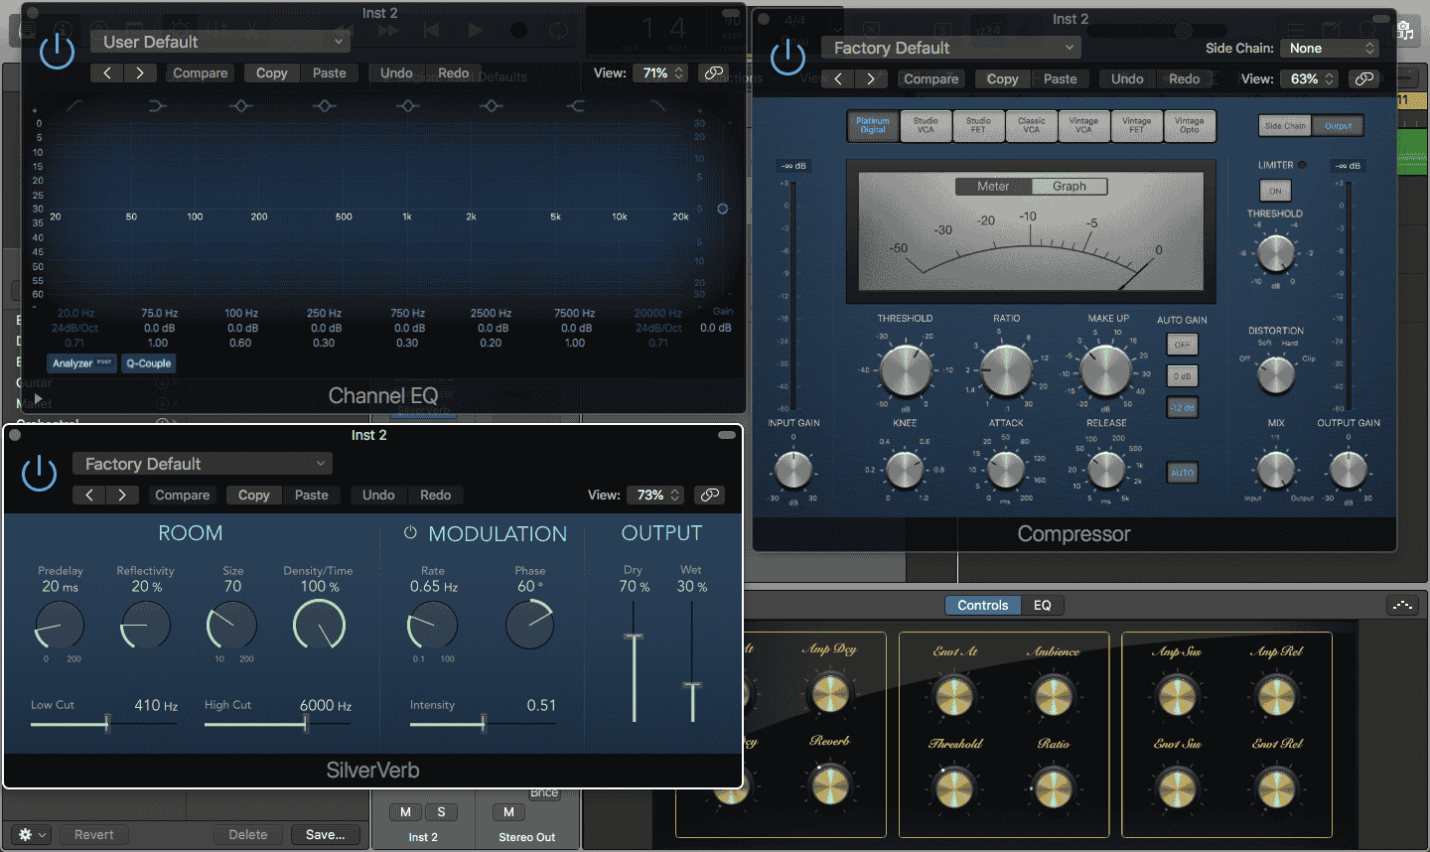Toggle the Auto release button
This screenshot has width=1430, height=852.
(1182, 473)
